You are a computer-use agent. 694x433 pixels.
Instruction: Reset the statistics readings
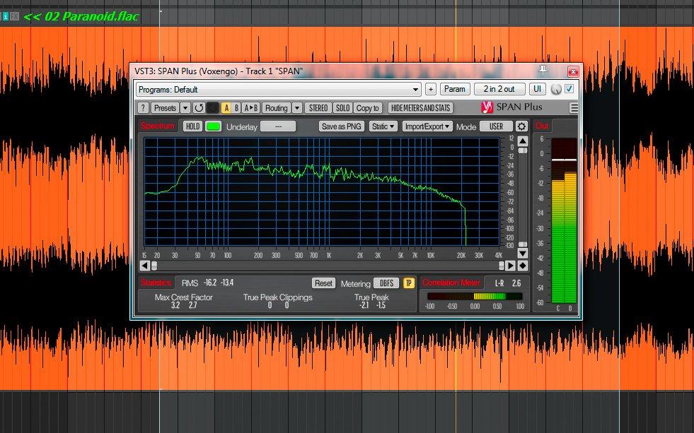click(323, 283)
